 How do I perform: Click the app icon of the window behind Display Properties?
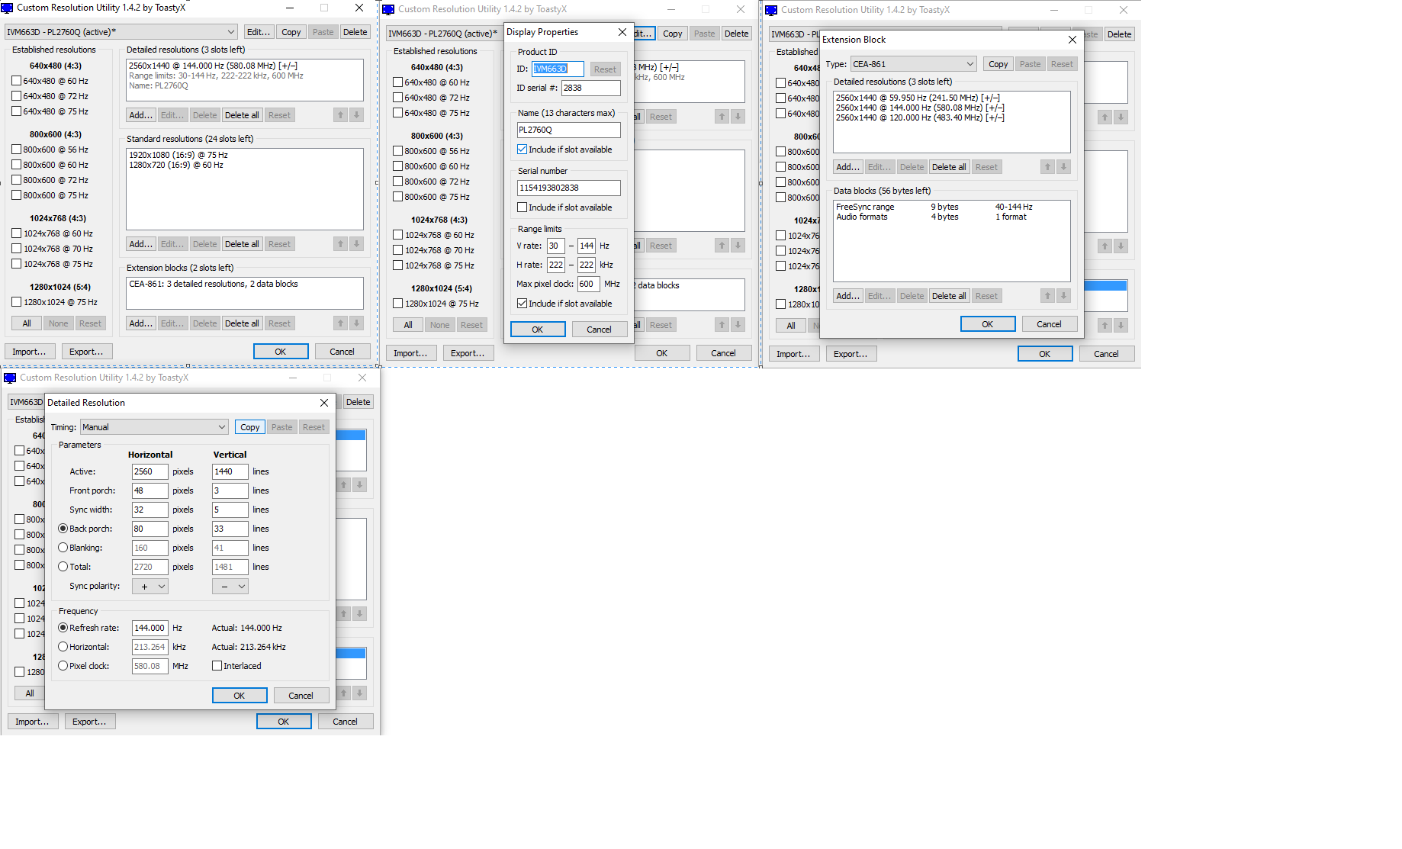coord(388,9)
